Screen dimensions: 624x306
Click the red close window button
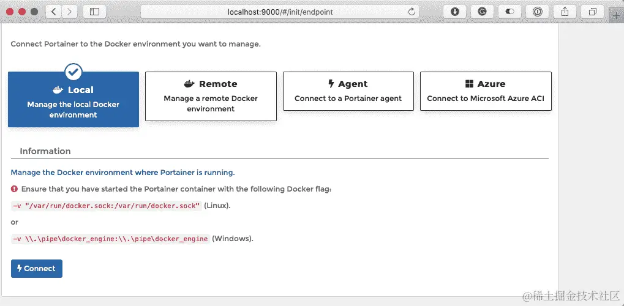[x=10, y=12]
